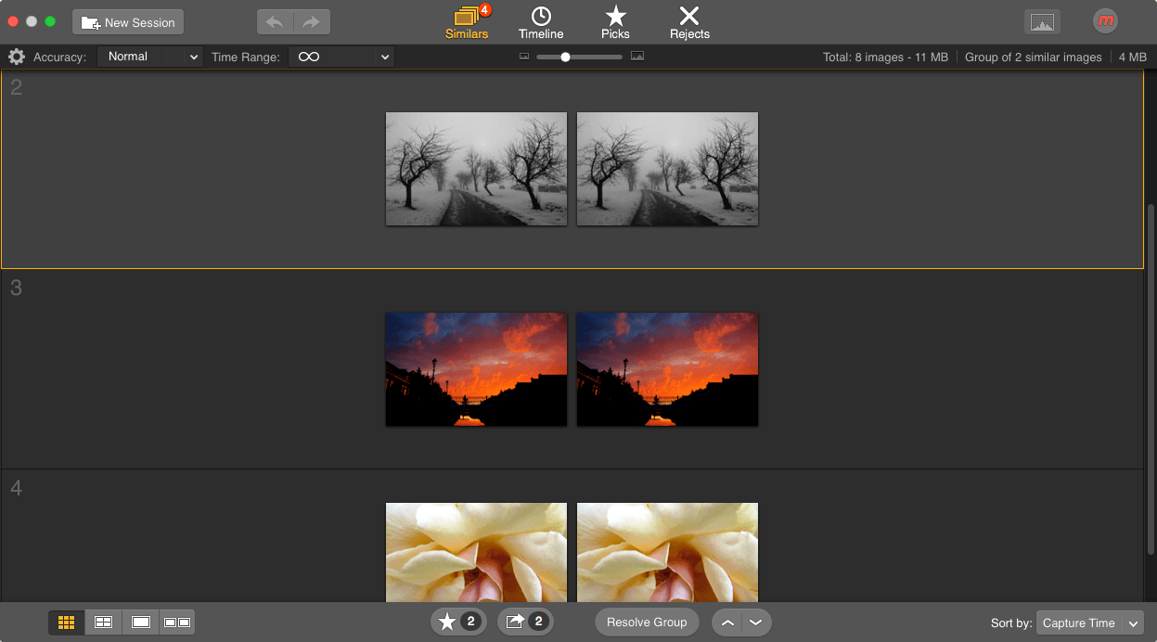Click the '4 MB' group size text

click(x=1133, y=58)
